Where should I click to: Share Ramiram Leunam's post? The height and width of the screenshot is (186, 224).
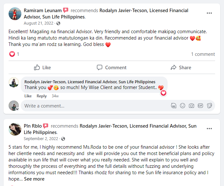pyautogui.click(x=181, y=67)
